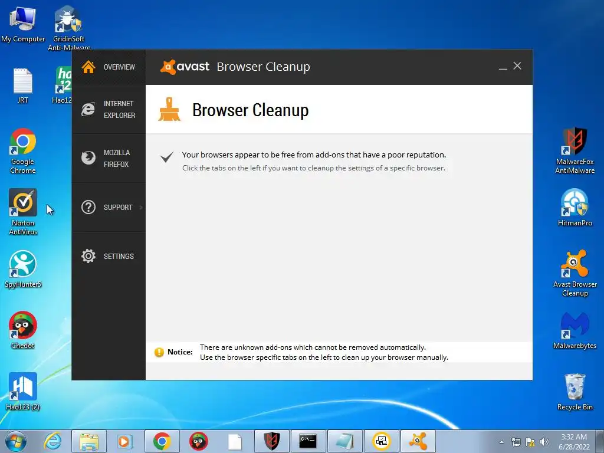Click the Action Center flag tray icon
This screenshot has height=453, width=604.
530,442
